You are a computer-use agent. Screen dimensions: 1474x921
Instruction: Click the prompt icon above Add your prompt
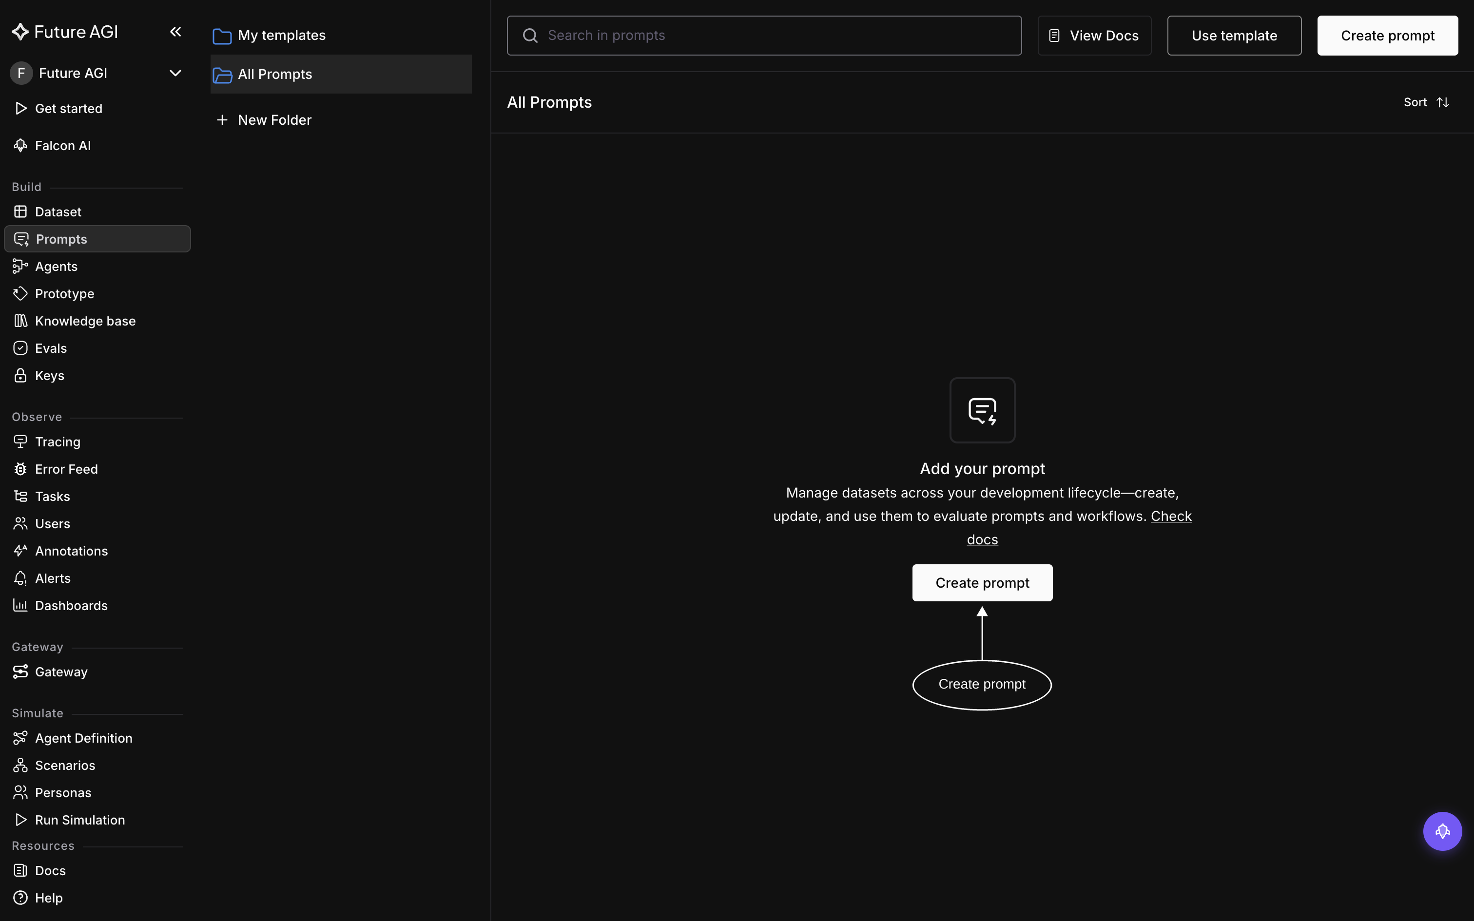pyautogui.click(x=983, y=410)
